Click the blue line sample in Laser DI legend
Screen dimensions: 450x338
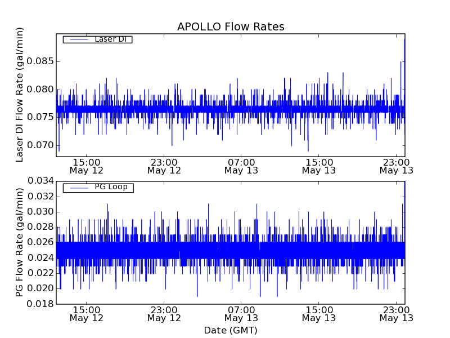point(78,39)
